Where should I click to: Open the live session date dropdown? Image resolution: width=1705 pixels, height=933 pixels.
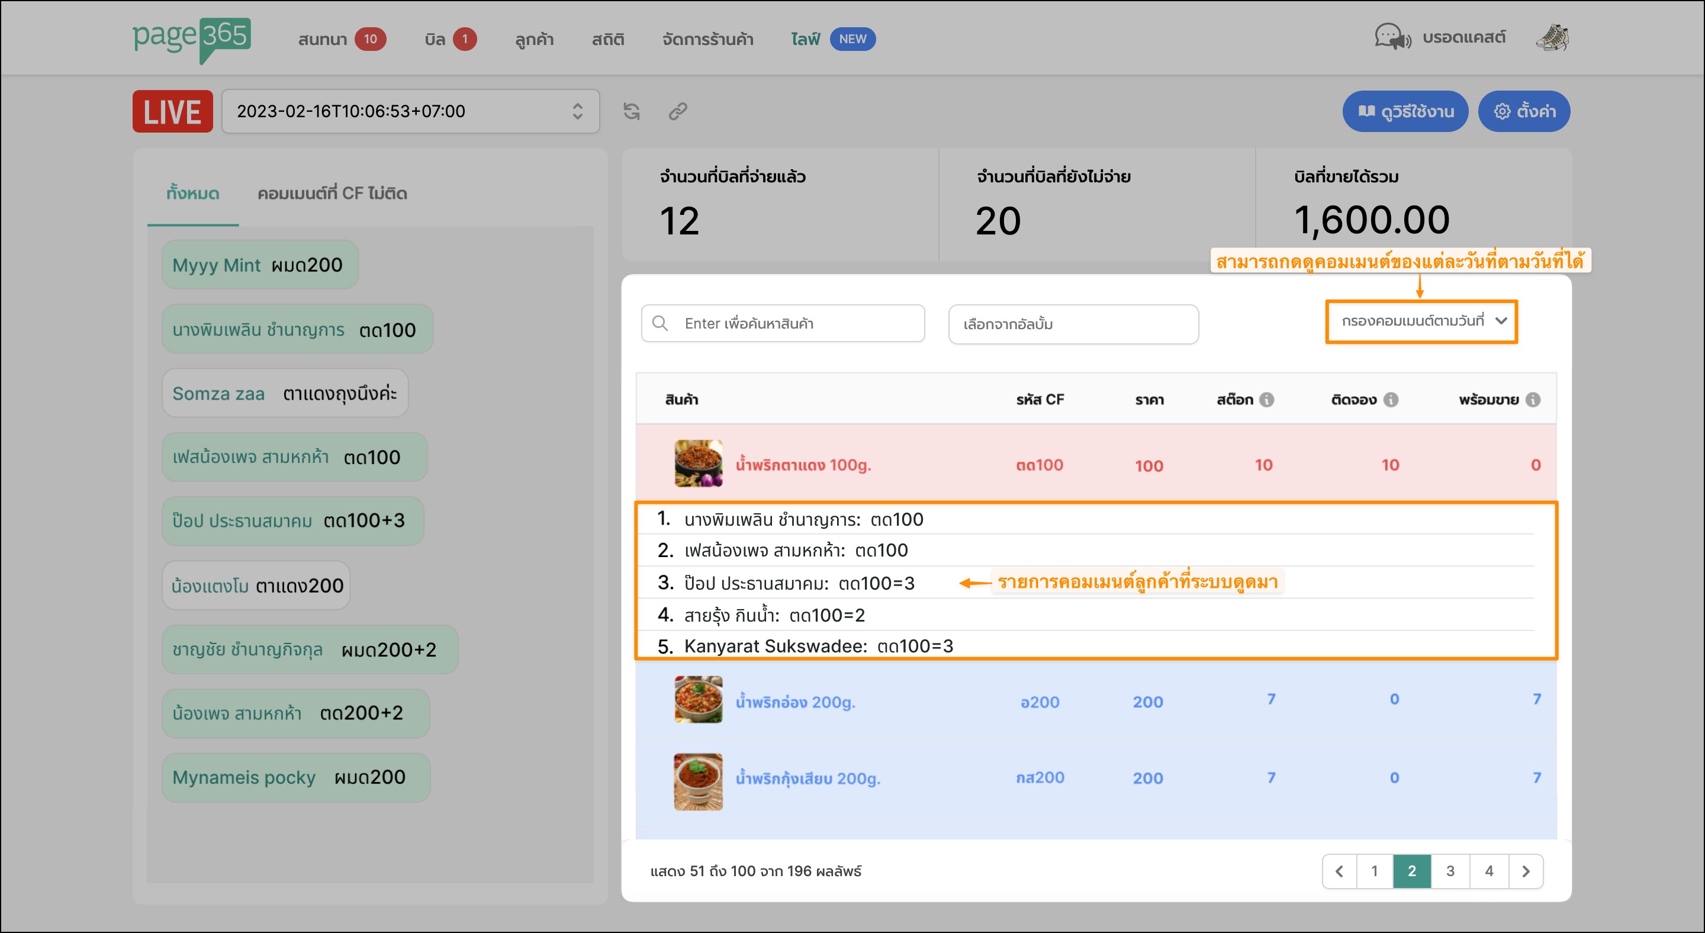click(x=410, y=111)
